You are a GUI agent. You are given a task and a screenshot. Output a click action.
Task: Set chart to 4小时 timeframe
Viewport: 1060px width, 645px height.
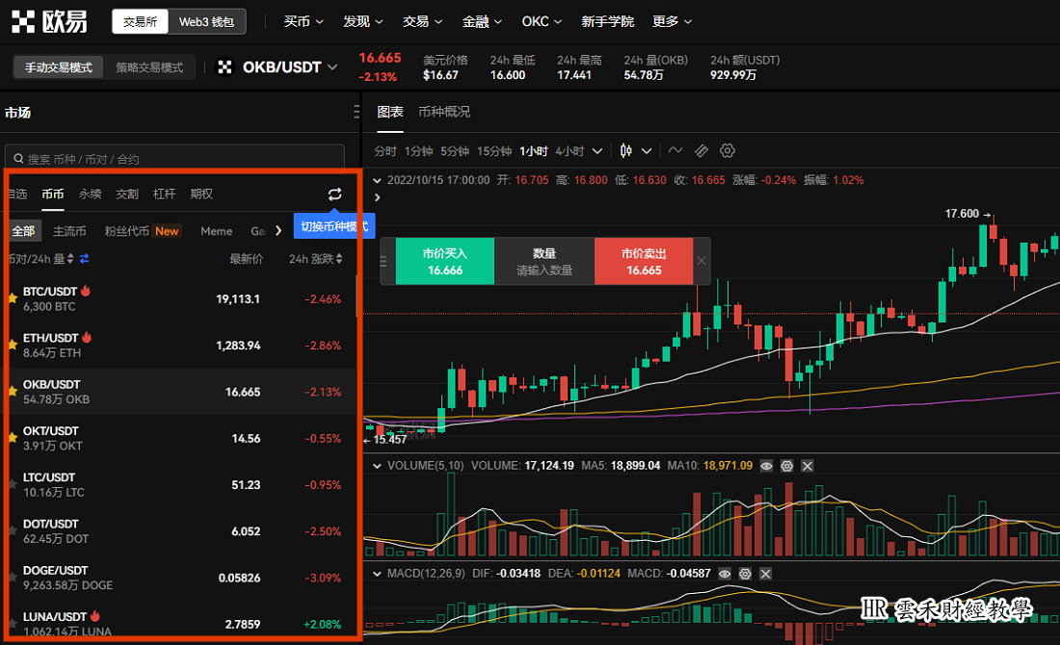570,151
